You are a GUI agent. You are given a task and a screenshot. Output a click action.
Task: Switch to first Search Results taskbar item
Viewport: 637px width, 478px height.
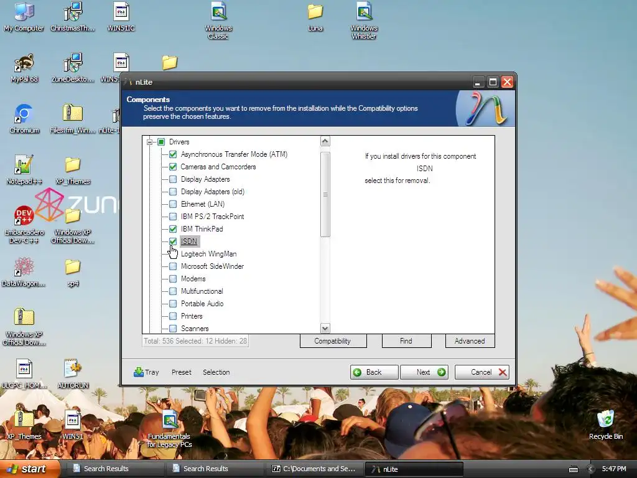coord(115,469)
